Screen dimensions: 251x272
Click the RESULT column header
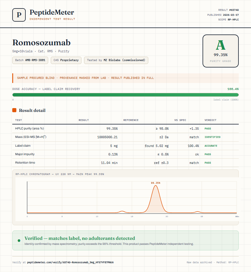click(x=83, y=120)
